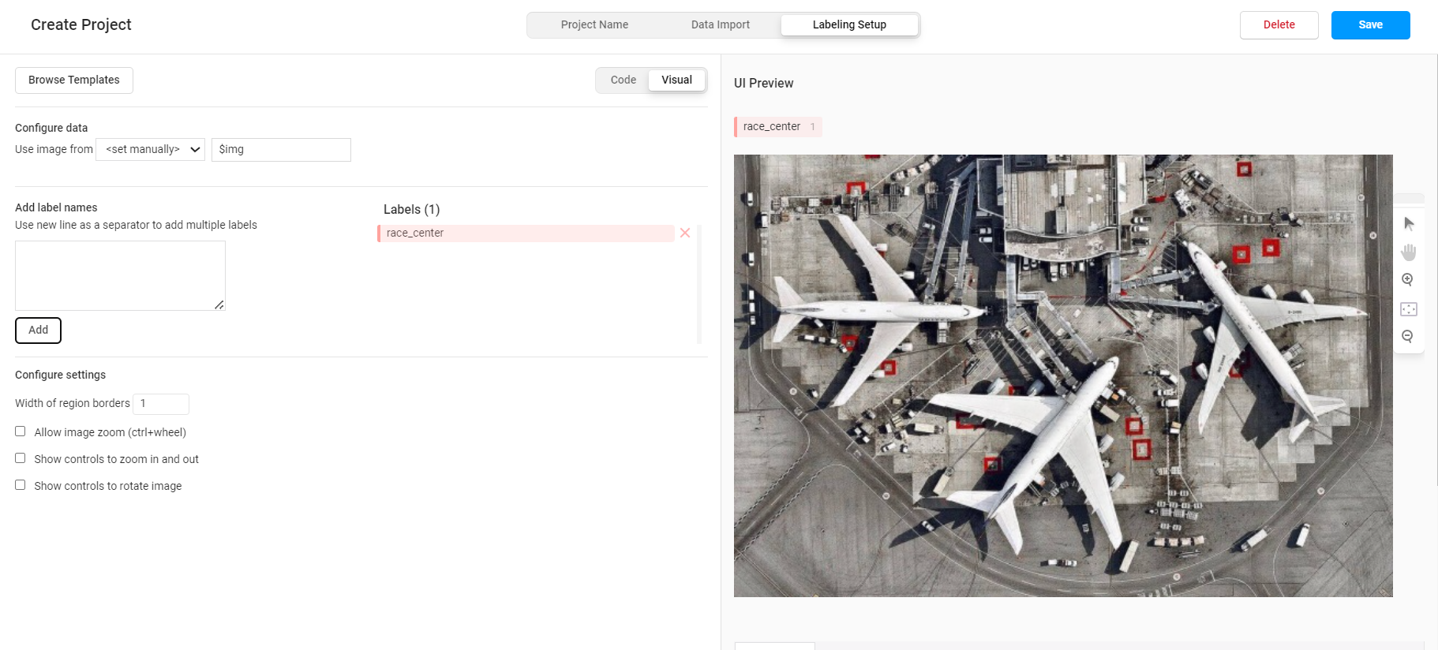Select the arrow pointer tool in preview

(x=1409, y=224)
